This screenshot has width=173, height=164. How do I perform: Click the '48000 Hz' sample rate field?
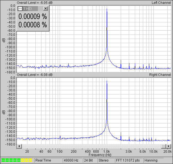pyautogui.click(x=73, y=160)
